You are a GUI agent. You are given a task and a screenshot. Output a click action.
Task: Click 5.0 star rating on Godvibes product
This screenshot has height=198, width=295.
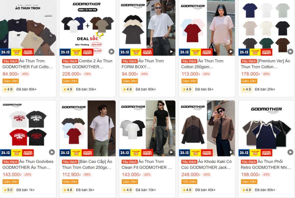click(x=8, y=190)
